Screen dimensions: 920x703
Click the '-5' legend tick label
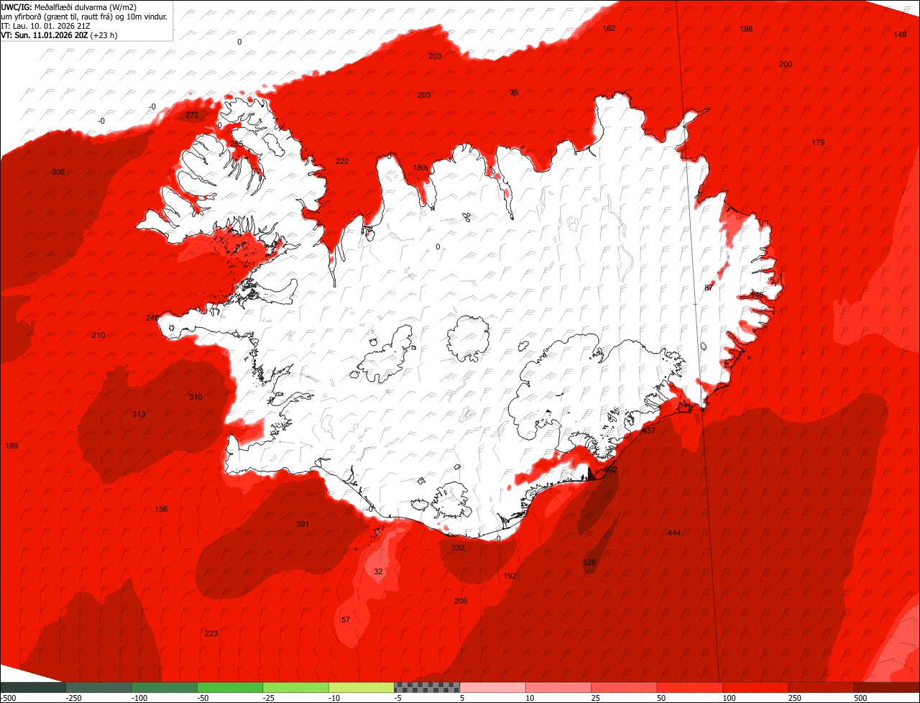click(x=398, y=698)
